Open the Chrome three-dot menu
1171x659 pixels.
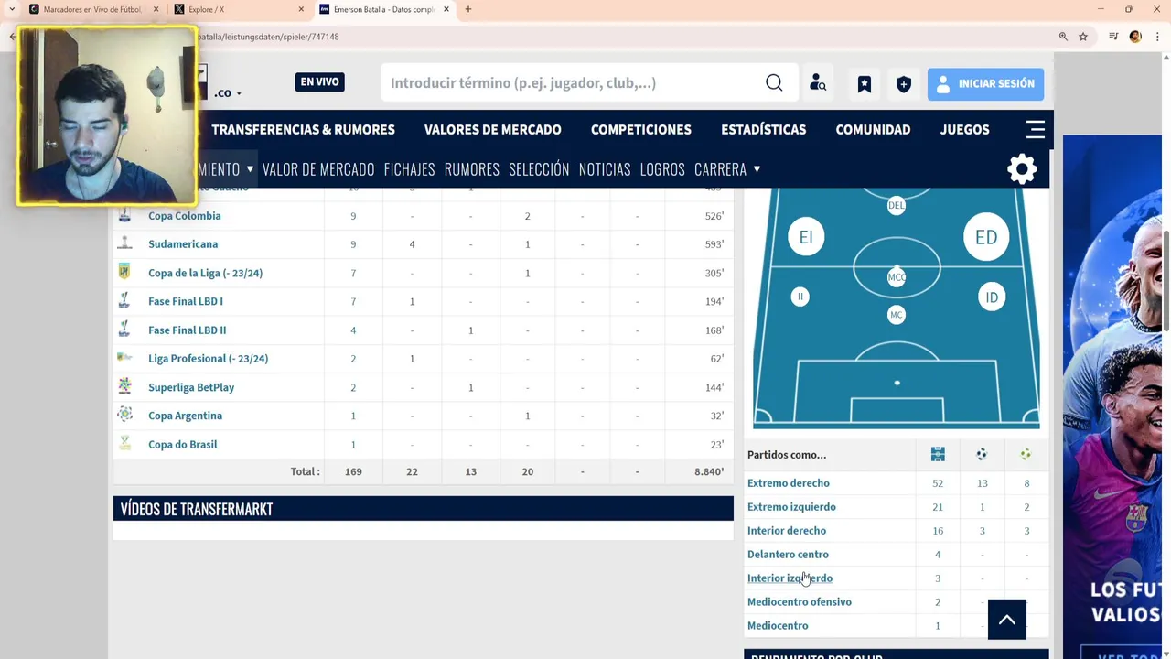pos(1155,37)
